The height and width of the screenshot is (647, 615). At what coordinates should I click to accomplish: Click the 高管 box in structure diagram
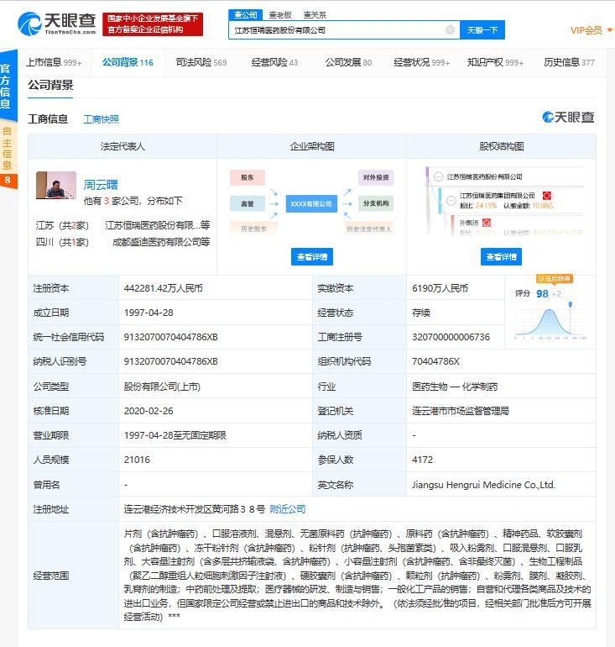[248, 203]
